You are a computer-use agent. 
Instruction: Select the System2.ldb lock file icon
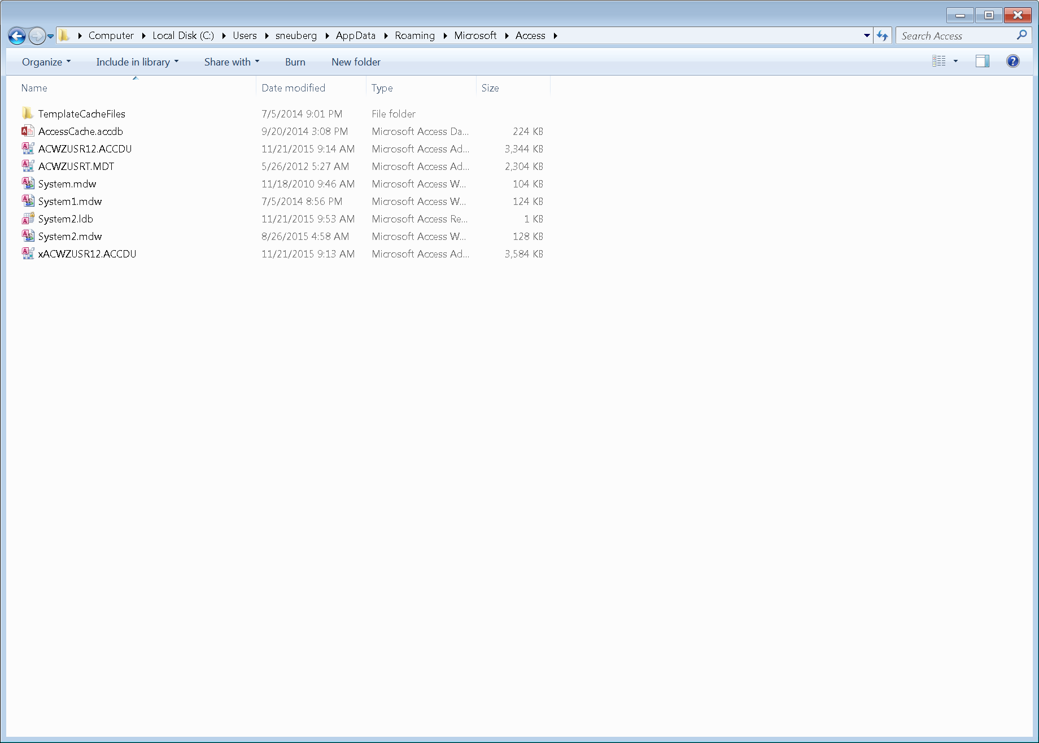pyautogui.click(x=28, y=218)
